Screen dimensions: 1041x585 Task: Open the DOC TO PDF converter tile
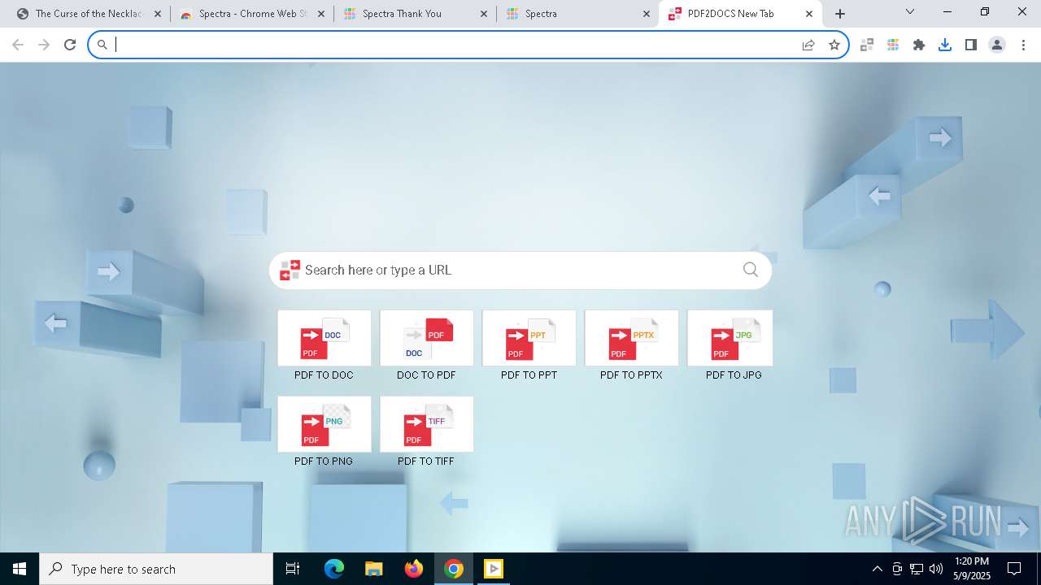427,338
